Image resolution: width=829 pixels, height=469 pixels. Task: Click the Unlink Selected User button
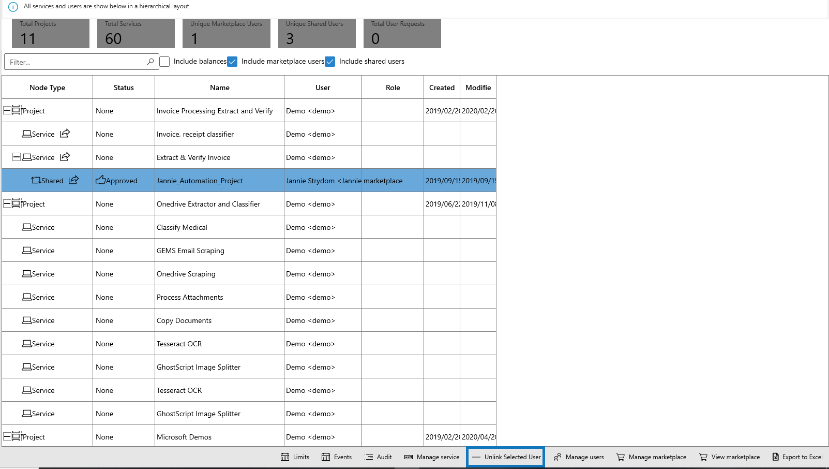point(506,457)
